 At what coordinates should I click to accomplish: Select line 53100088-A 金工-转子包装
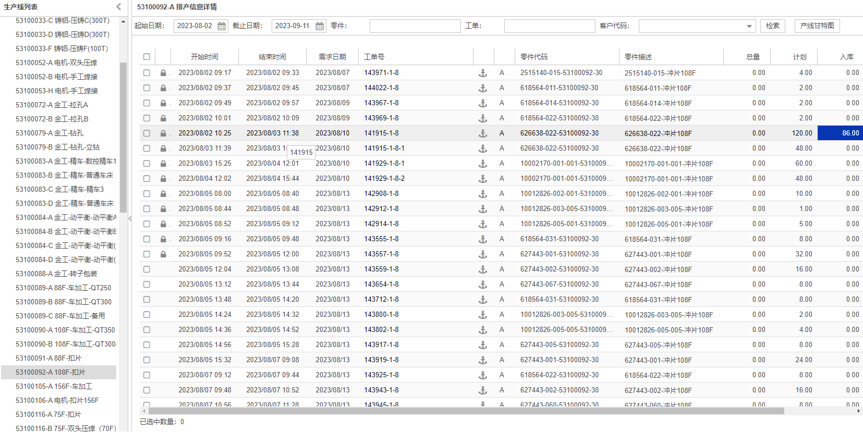(56, 274)
